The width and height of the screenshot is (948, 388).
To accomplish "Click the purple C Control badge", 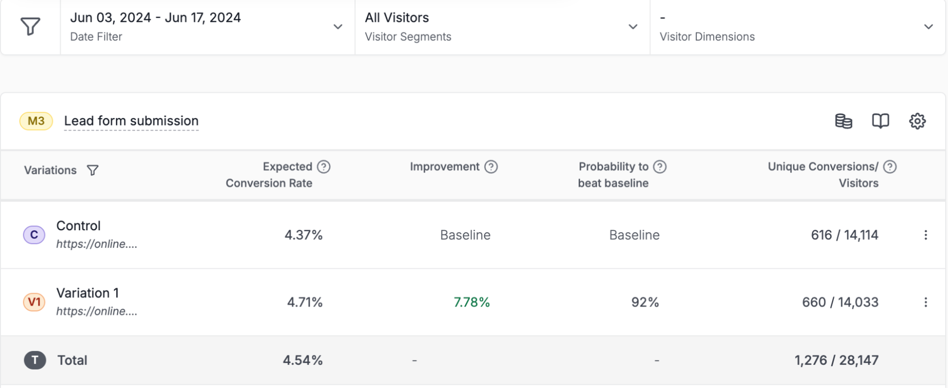I will point(34,235).
